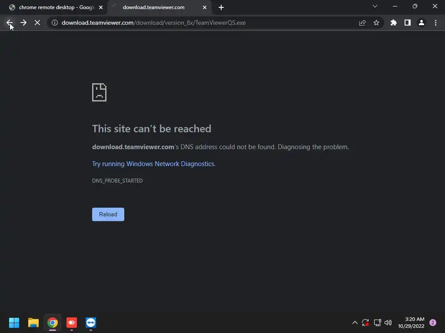Minimize the Chrome window
The height and width of the screenshot is (333, 445).
[395, 6]
